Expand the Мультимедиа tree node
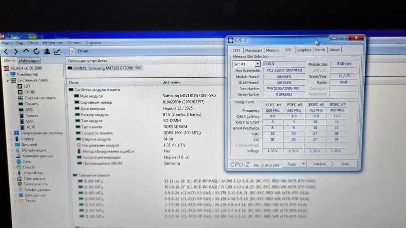 [13, 150]
